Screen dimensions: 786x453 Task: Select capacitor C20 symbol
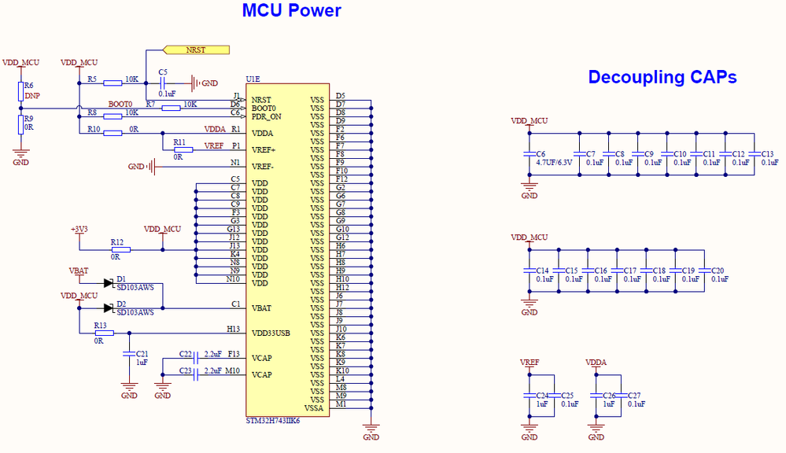(x=704, y=271)
